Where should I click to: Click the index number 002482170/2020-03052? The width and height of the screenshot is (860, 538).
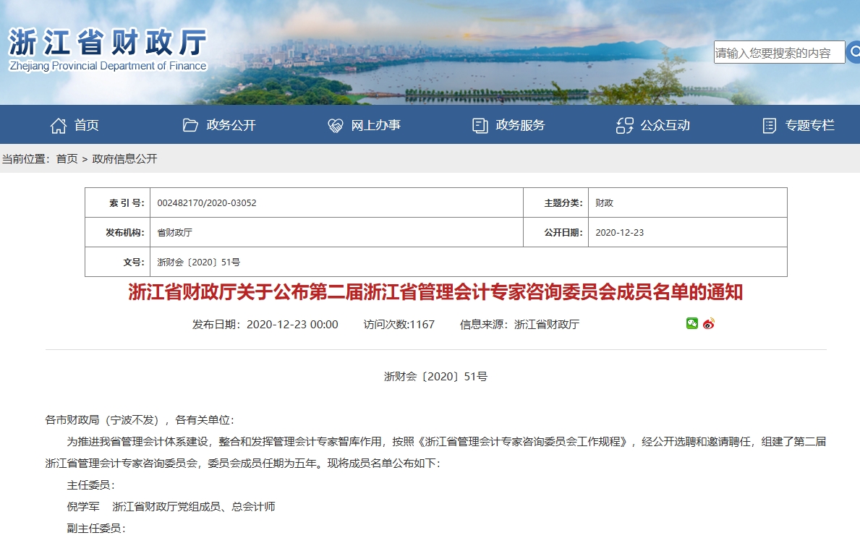207,203
